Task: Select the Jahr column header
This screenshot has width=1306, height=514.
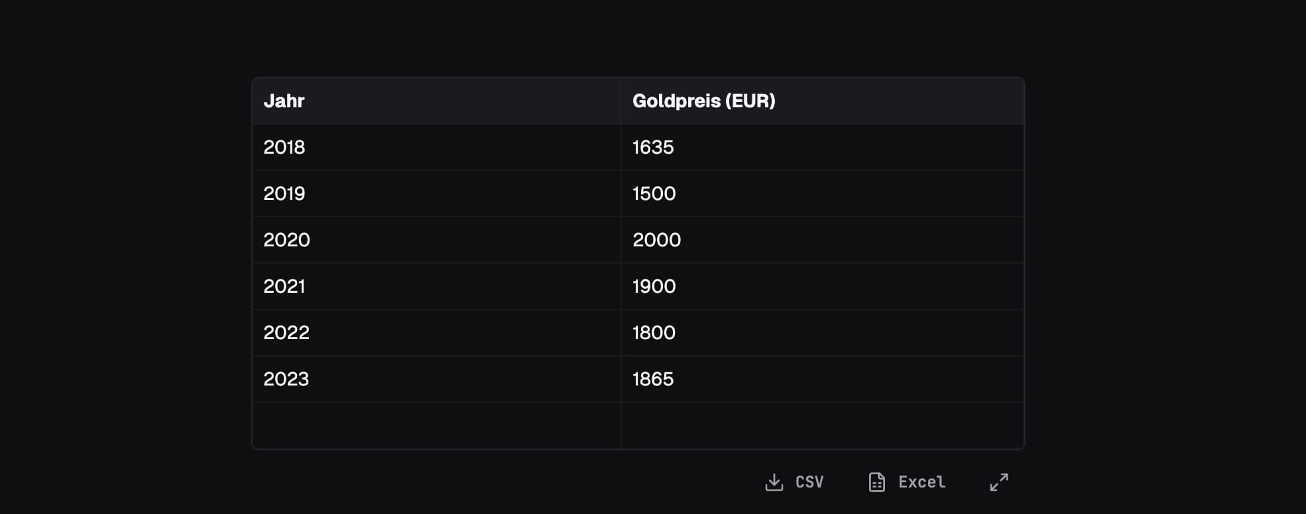Action: click(436, 101)
